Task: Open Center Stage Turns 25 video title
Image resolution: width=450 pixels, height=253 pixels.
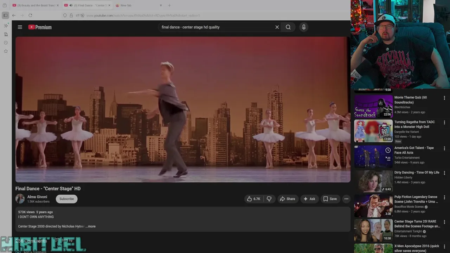Action: point(417,224)
